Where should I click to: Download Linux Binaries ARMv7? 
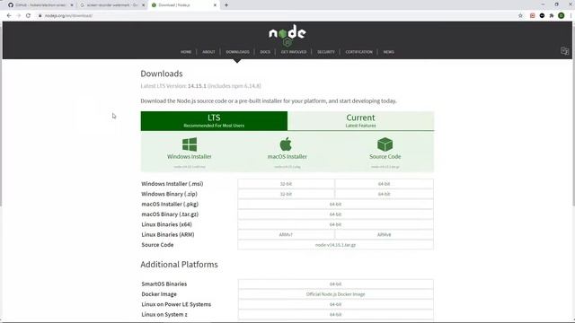tap(286, 235)
